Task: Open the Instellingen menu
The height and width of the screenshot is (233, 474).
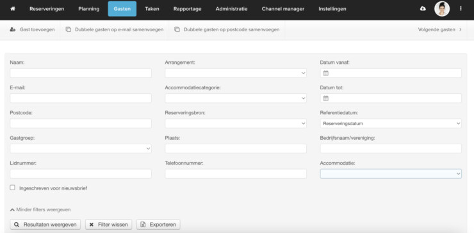Action: (x=332, y=9)
